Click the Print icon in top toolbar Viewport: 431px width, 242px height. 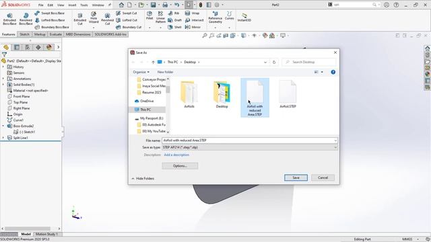[165, 5]
